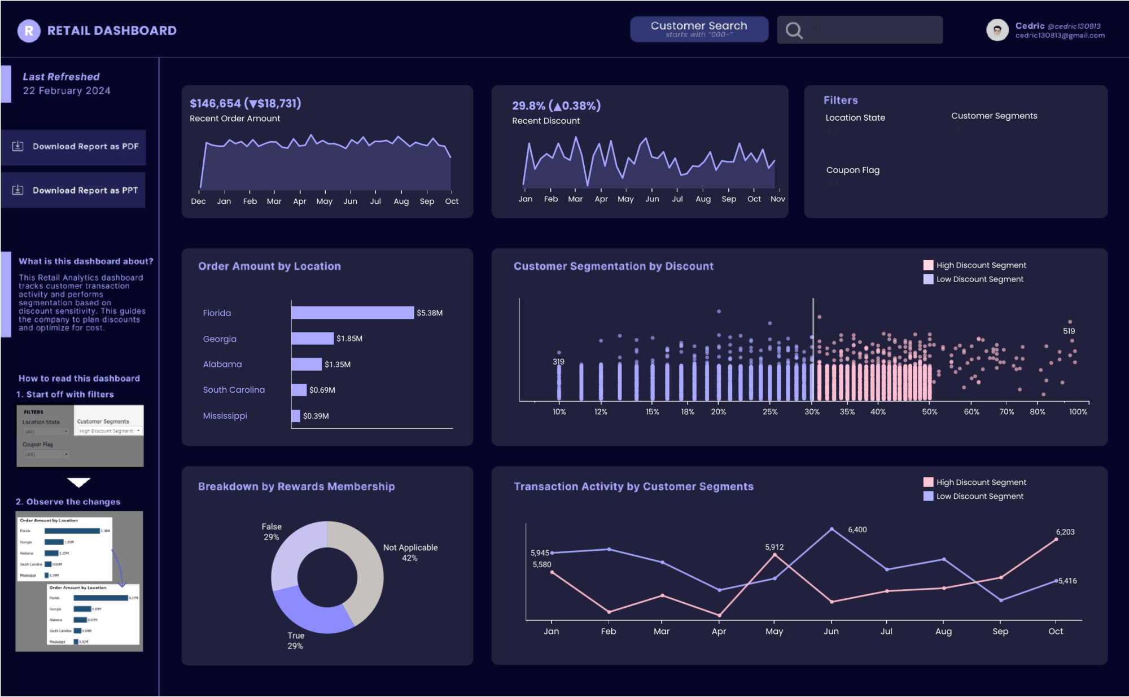Screen dimensions: 1129x697
Task: Click the '22 February 2024' date
Action: (67, 91)
